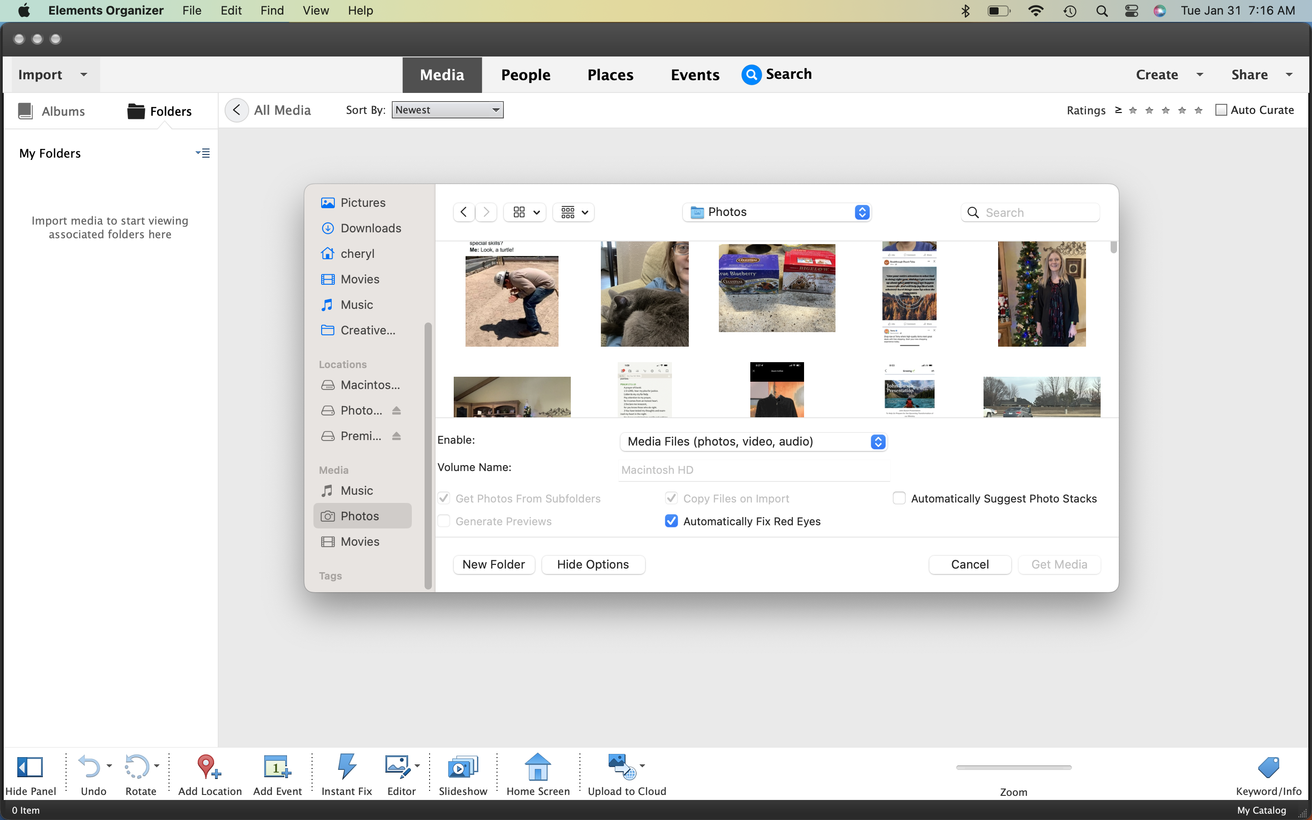The image size is (1312, 820).
Task: Click the Cancel button in dialog
Action: (969, 564)
